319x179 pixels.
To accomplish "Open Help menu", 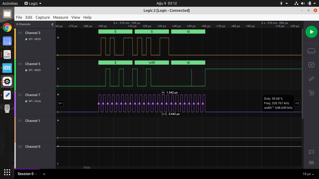I will coord(87,17).
